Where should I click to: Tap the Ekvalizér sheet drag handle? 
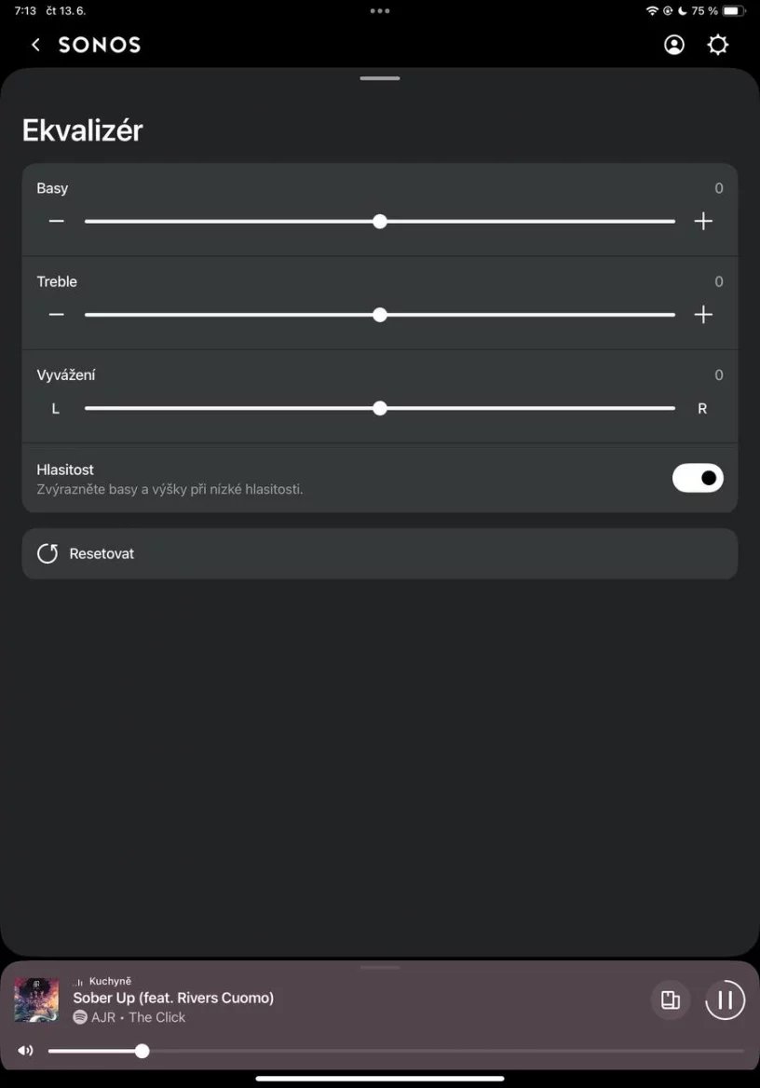coord(380,78)
